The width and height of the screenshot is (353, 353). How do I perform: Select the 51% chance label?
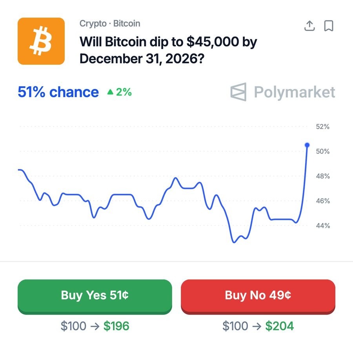[58, 92]
